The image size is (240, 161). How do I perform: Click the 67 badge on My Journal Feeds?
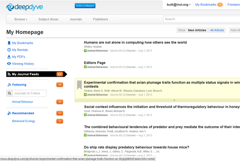(x=60, y=74)
